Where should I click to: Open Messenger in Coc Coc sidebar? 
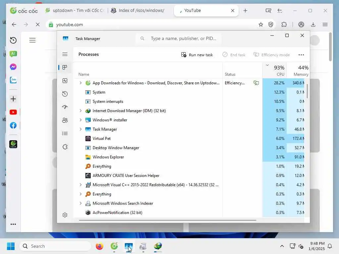coord(13,67)
